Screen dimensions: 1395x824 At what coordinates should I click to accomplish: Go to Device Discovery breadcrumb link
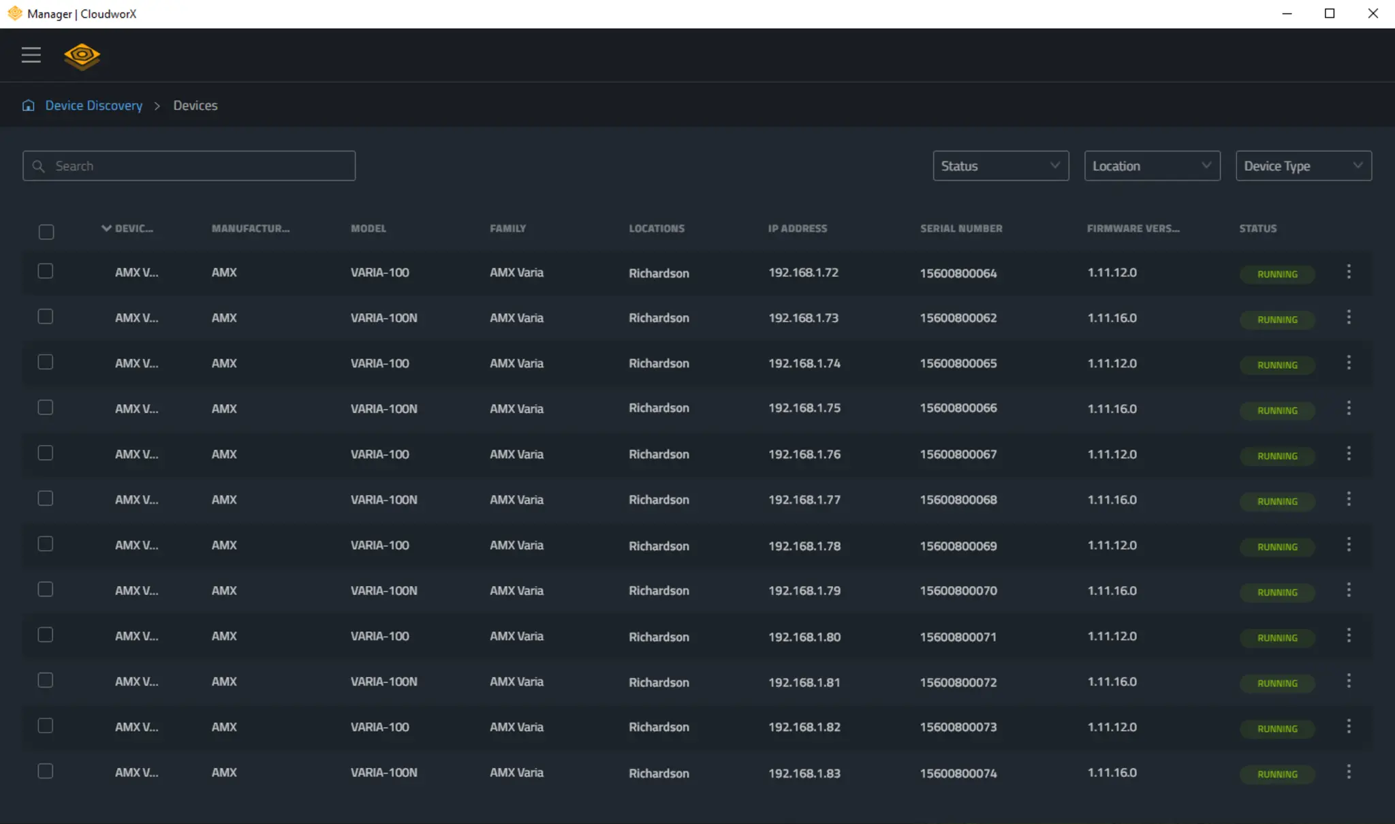(94, 106)
